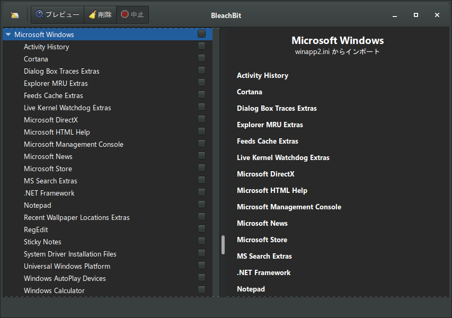Screen dimensions: 452x318
Task: Tick the RegEdit checkbox
Action: tap(201, 229)
